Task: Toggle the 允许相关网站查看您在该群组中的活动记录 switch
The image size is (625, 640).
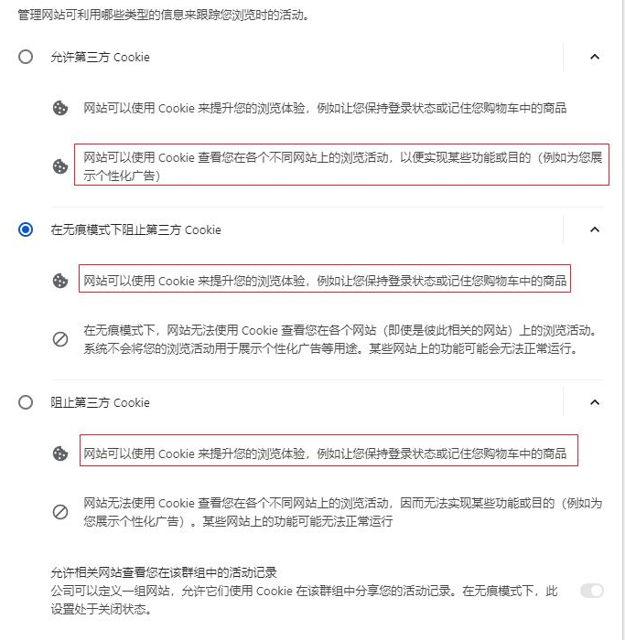Action: (x=592, y=591)
